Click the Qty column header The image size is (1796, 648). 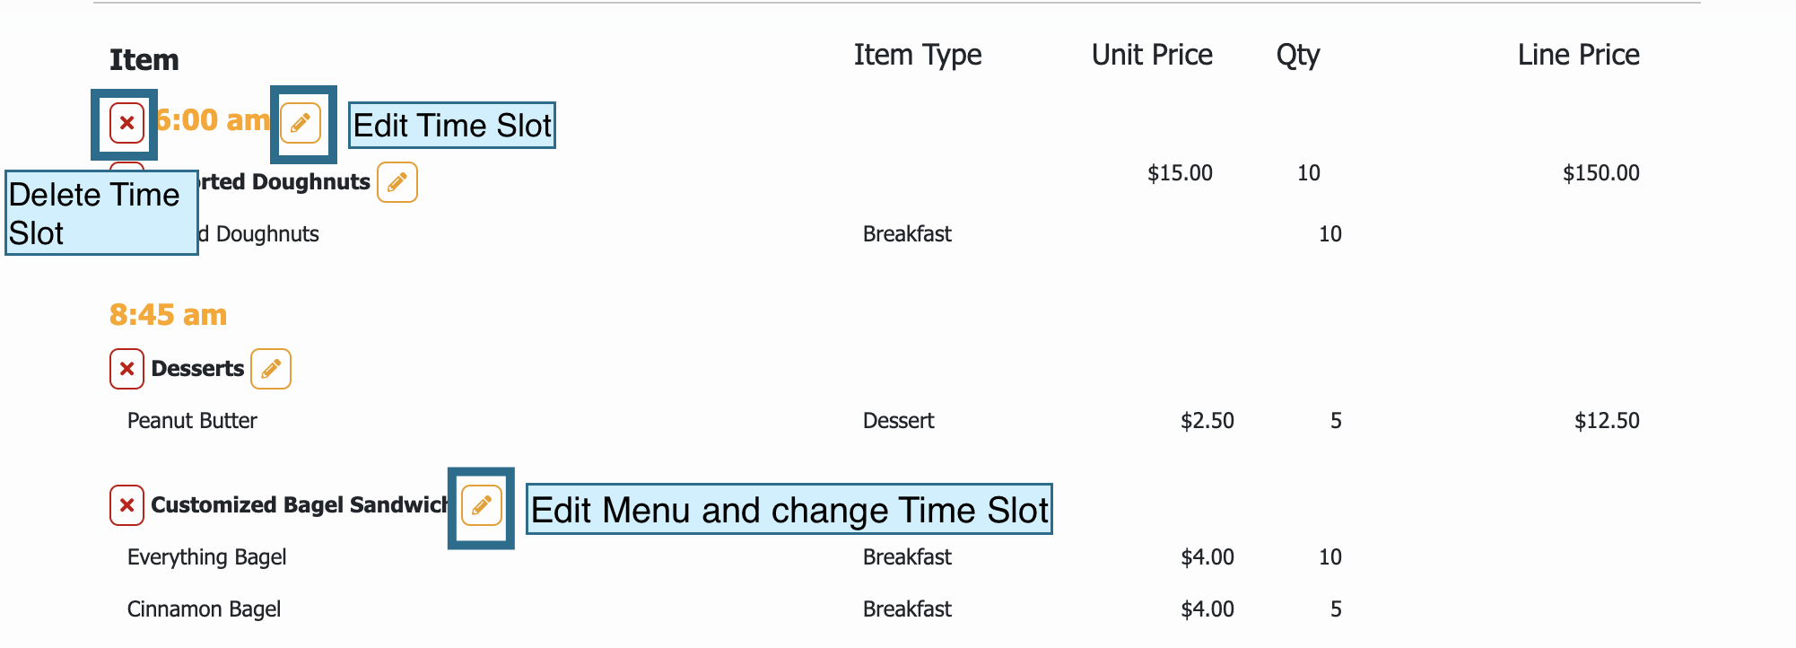click(1298, 56)
